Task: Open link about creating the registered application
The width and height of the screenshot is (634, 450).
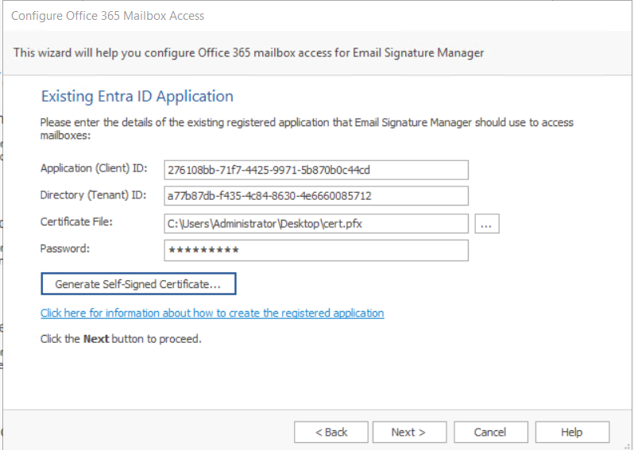Action: [212, 313]
